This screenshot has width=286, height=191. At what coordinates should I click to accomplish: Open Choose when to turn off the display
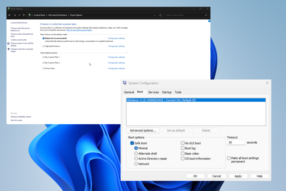pyautogui.click(x=22, y=44)
